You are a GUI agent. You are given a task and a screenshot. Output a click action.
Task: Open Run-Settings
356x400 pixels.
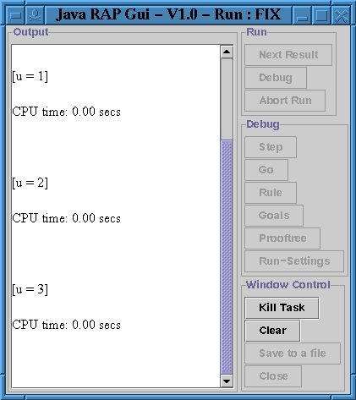point(294,261)
